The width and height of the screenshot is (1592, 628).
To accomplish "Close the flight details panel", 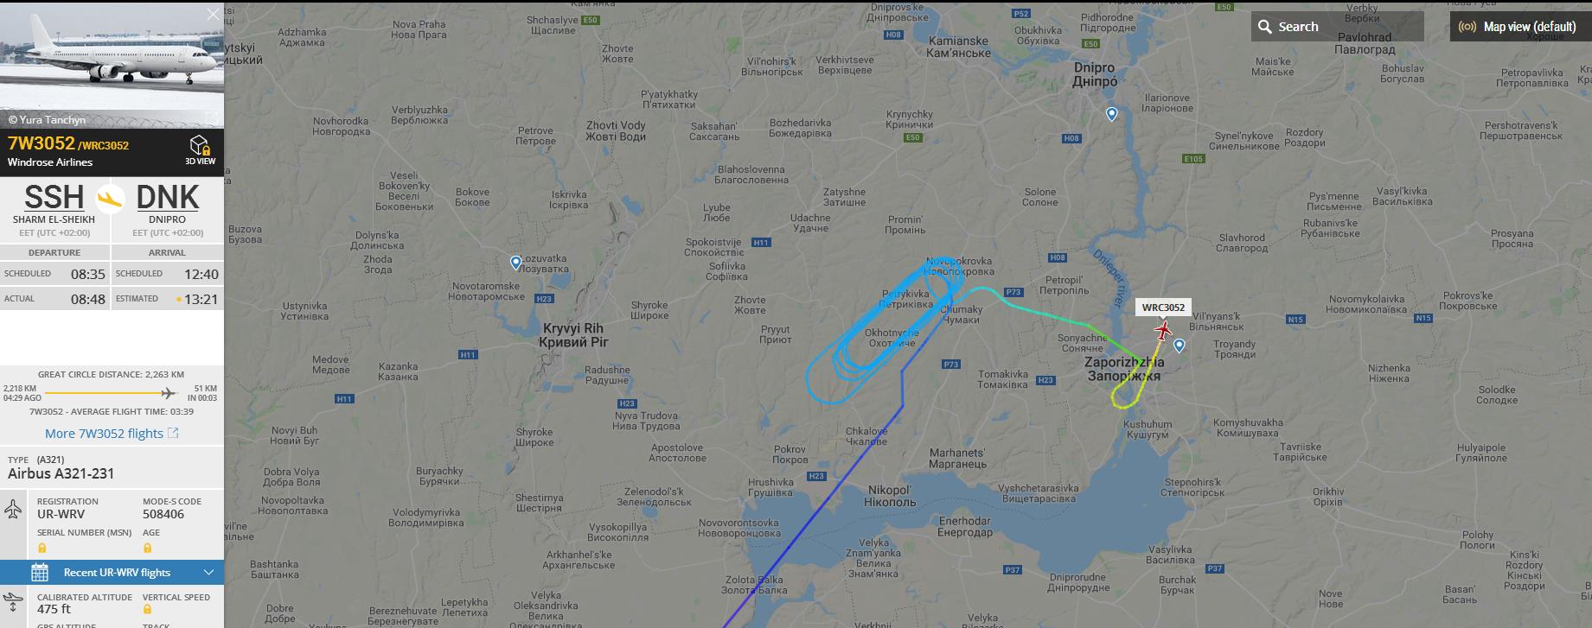I will (x=214, y=15).
